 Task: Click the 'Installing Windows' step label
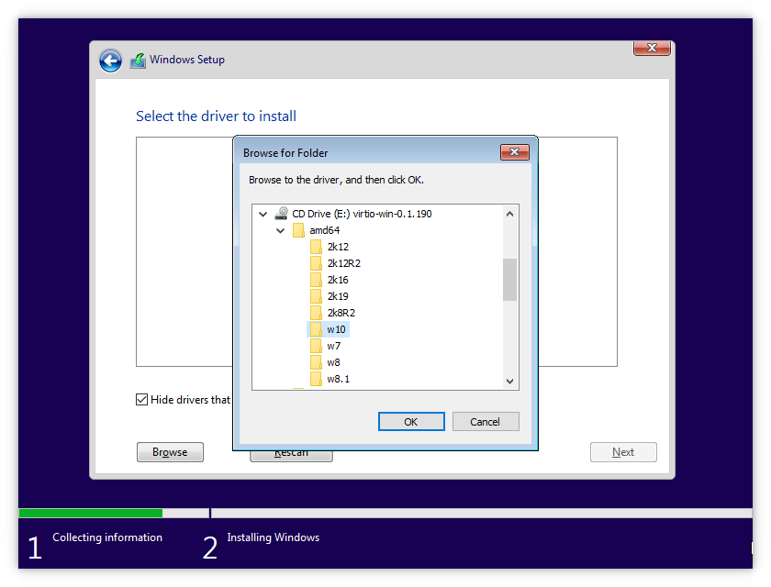(x=273, y=537)
